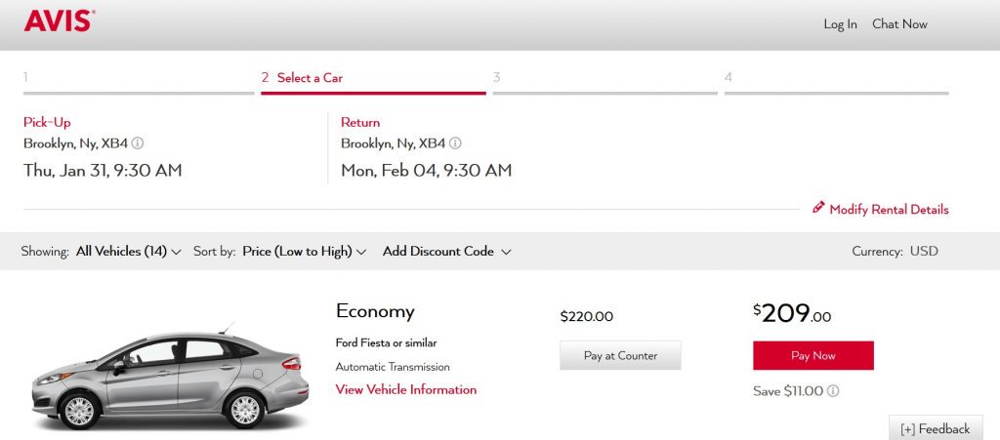Click the info icon beside Pick-Up location
The height and width of the screenshot is (440, 1000).
[138, 143]
